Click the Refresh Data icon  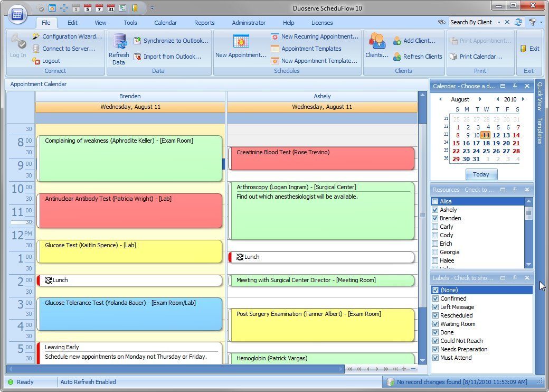[119, 48]
